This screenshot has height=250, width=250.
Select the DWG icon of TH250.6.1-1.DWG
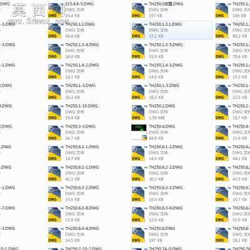point(54,153)
